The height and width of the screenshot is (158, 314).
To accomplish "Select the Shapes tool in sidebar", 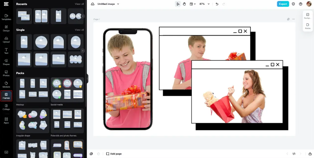I will pos(6,62).
